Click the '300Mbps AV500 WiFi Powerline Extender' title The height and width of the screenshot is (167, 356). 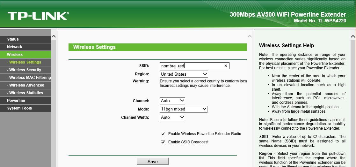coord(288,15)
